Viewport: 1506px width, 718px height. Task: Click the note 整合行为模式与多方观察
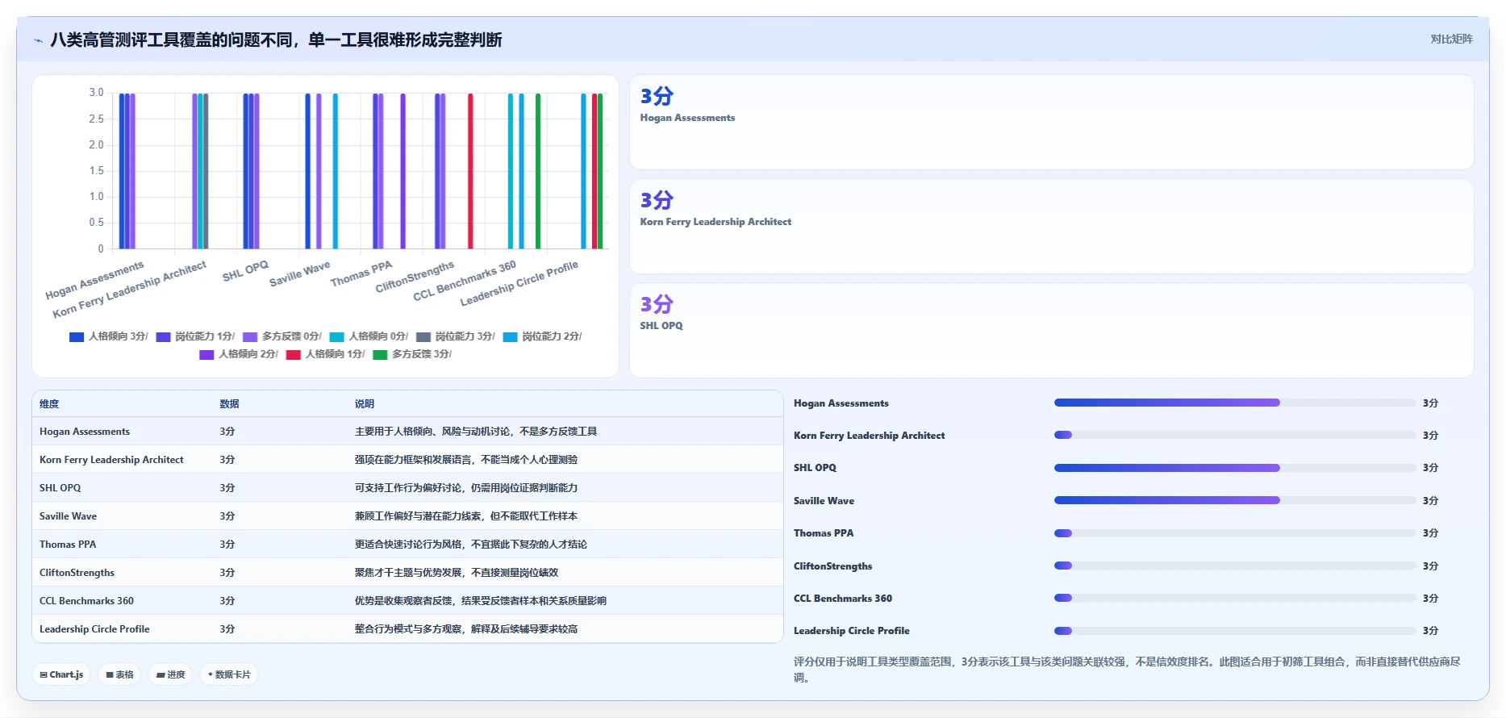(x=466, y=629)
